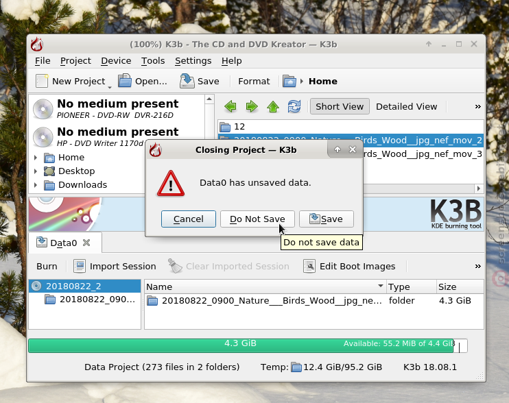Select the PIONEER DVD-RW drive entry

click(x=117, y=108)
